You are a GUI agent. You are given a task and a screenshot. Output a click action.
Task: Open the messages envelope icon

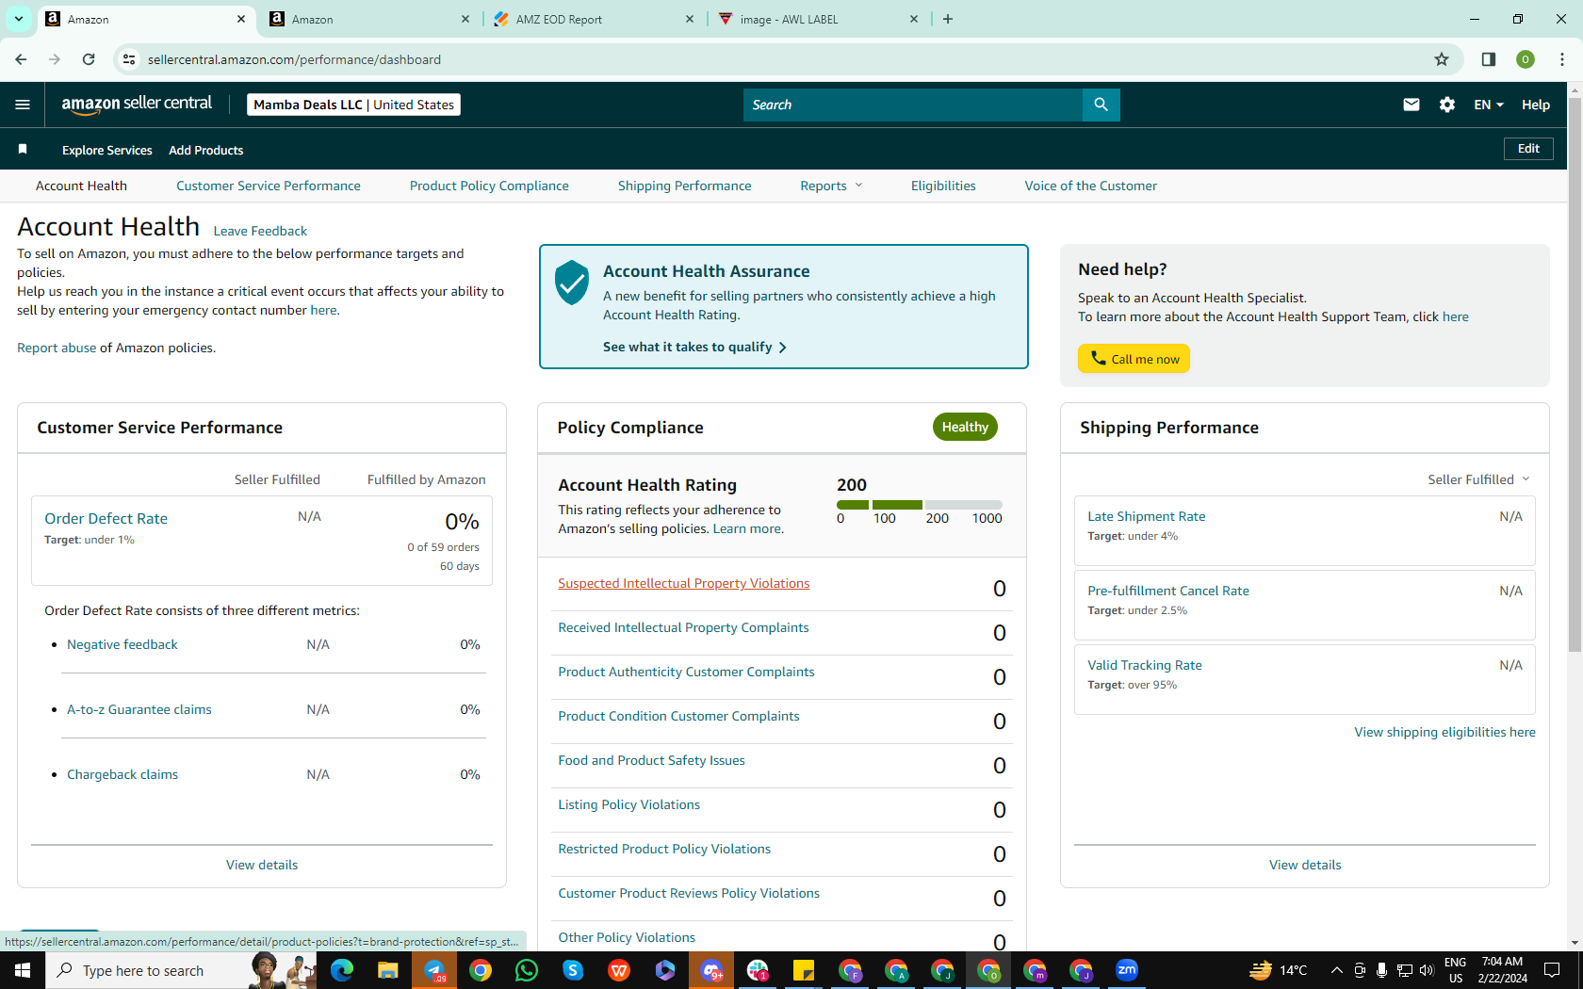(1411, 105)
